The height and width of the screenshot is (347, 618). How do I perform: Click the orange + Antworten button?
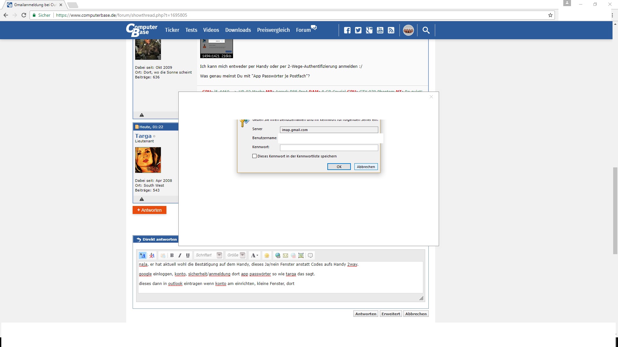pyautogui.click(x=149, y=210)
